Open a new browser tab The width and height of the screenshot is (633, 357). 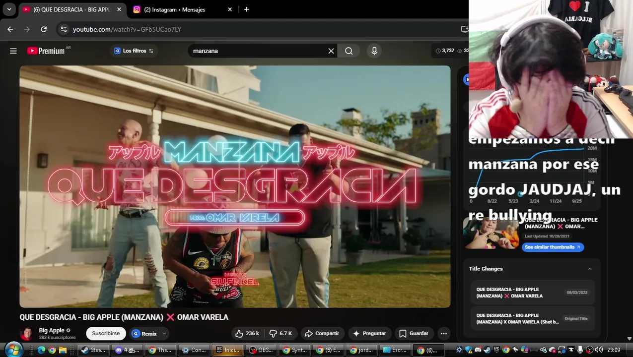point(247,9)
